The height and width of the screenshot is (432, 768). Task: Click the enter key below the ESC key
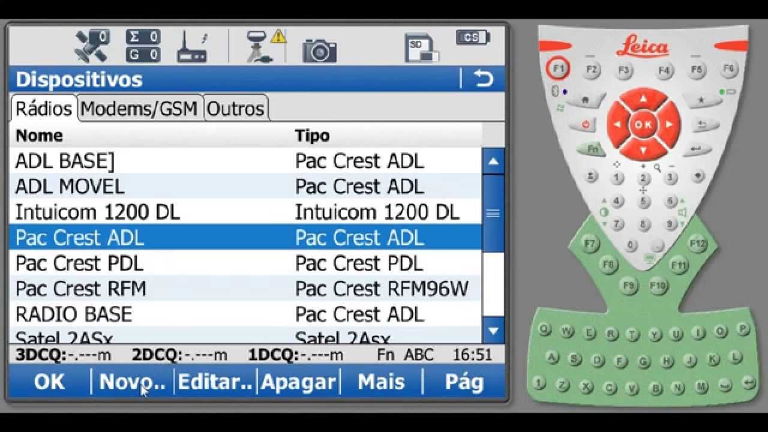click(696, 149)
